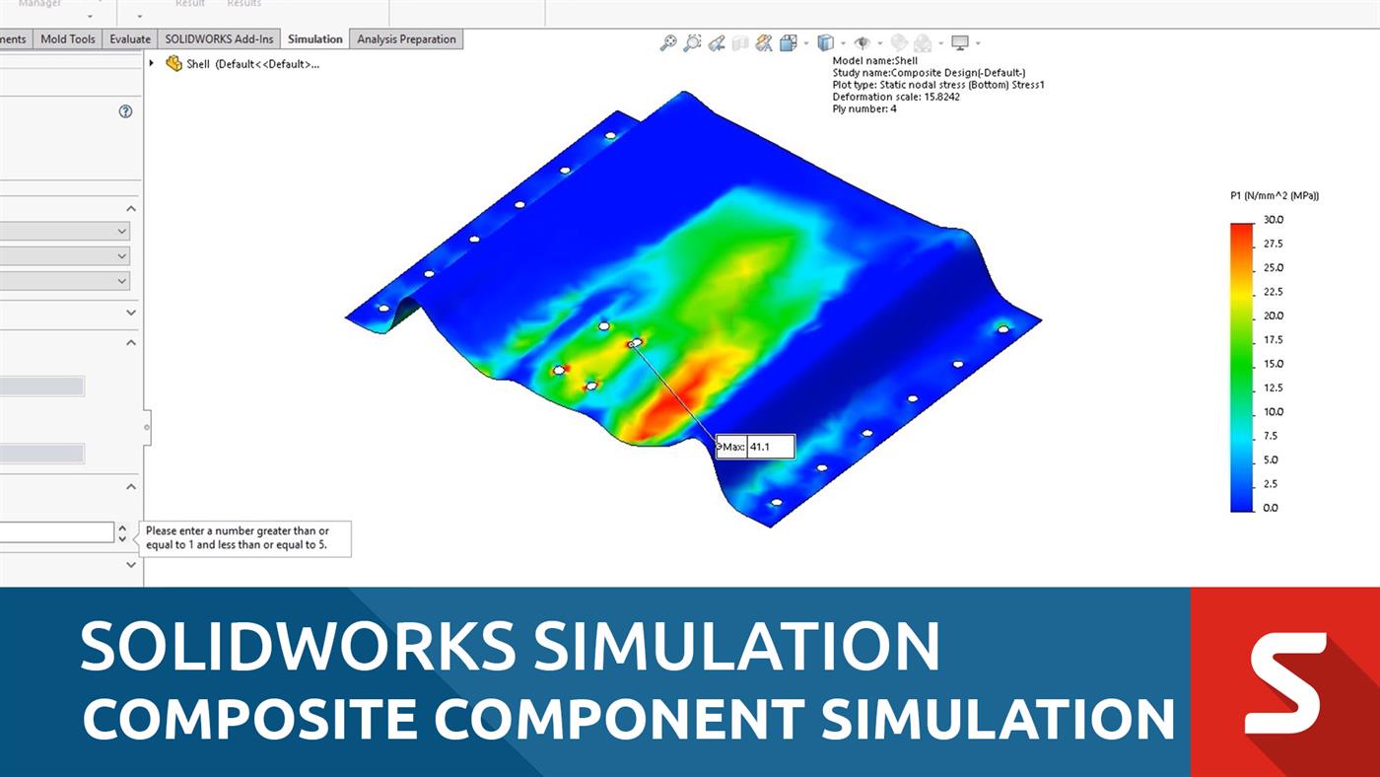Open the third dropdown in the property panel
The width and height of the screenshot is (1380, 777).
click(x=65, y=281)
